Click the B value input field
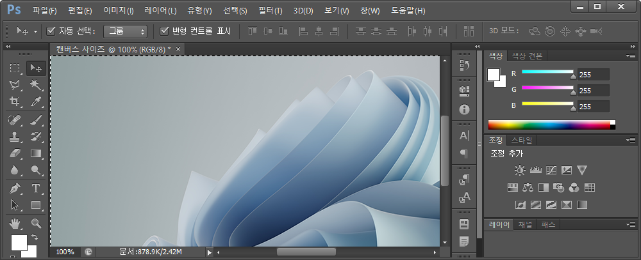Screen dimensions: 641x260 point(593,106)
